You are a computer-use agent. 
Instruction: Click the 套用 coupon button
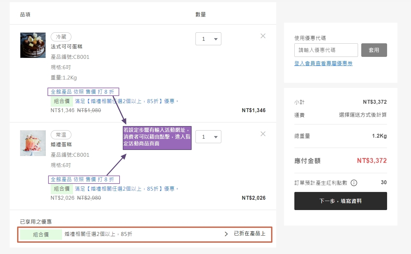click(x=374, y=50)
